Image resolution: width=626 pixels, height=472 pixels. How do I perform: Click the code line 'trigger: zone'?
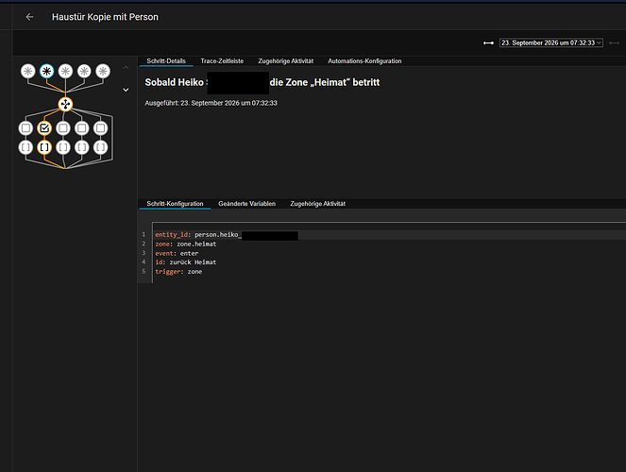pos(178,271)
